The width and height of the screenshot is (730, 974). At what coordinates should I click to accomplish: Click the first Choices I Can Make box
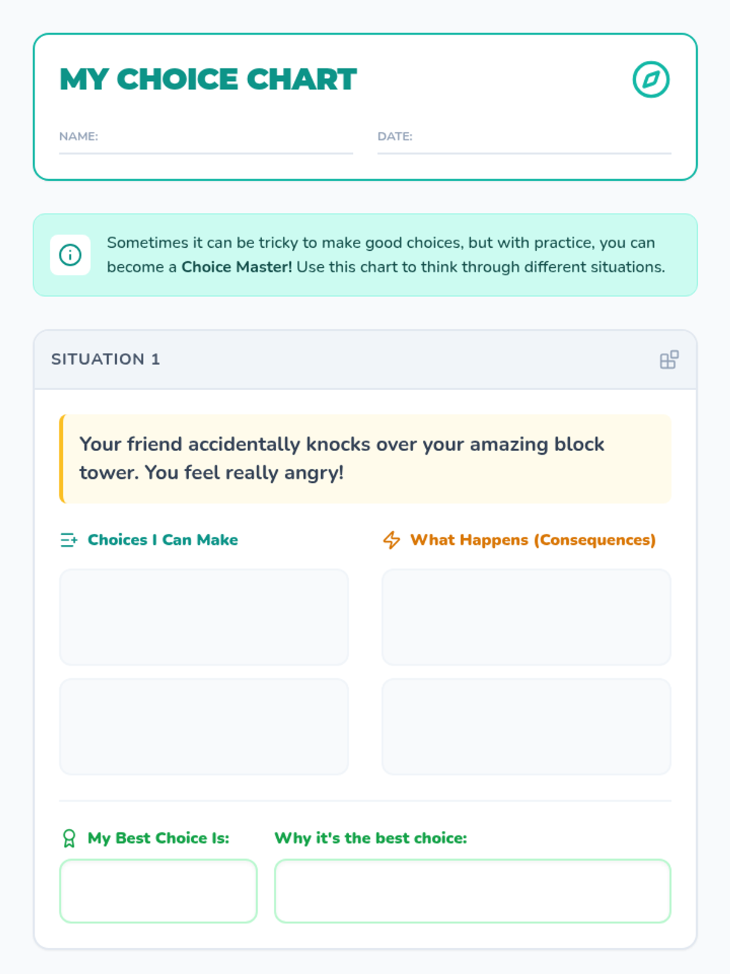[204, 617]
